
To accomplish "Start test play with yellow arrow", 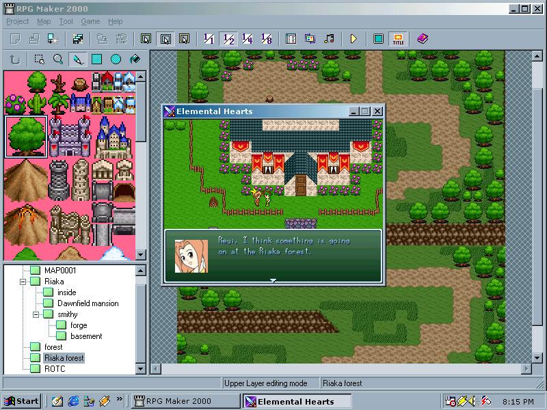I will (353, 39).
